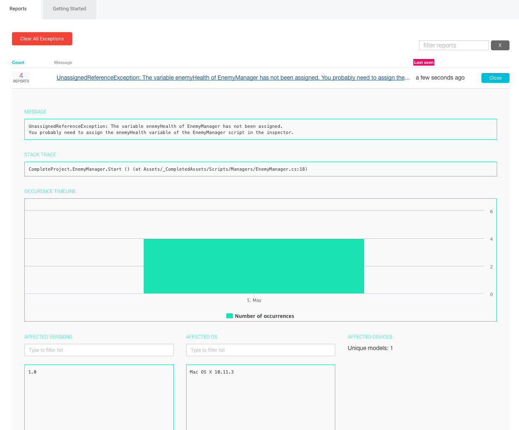Image resolution: width=519 pixels, height=430 pixels.
Task: Sort reports by the Message column header
Action: 63,63
